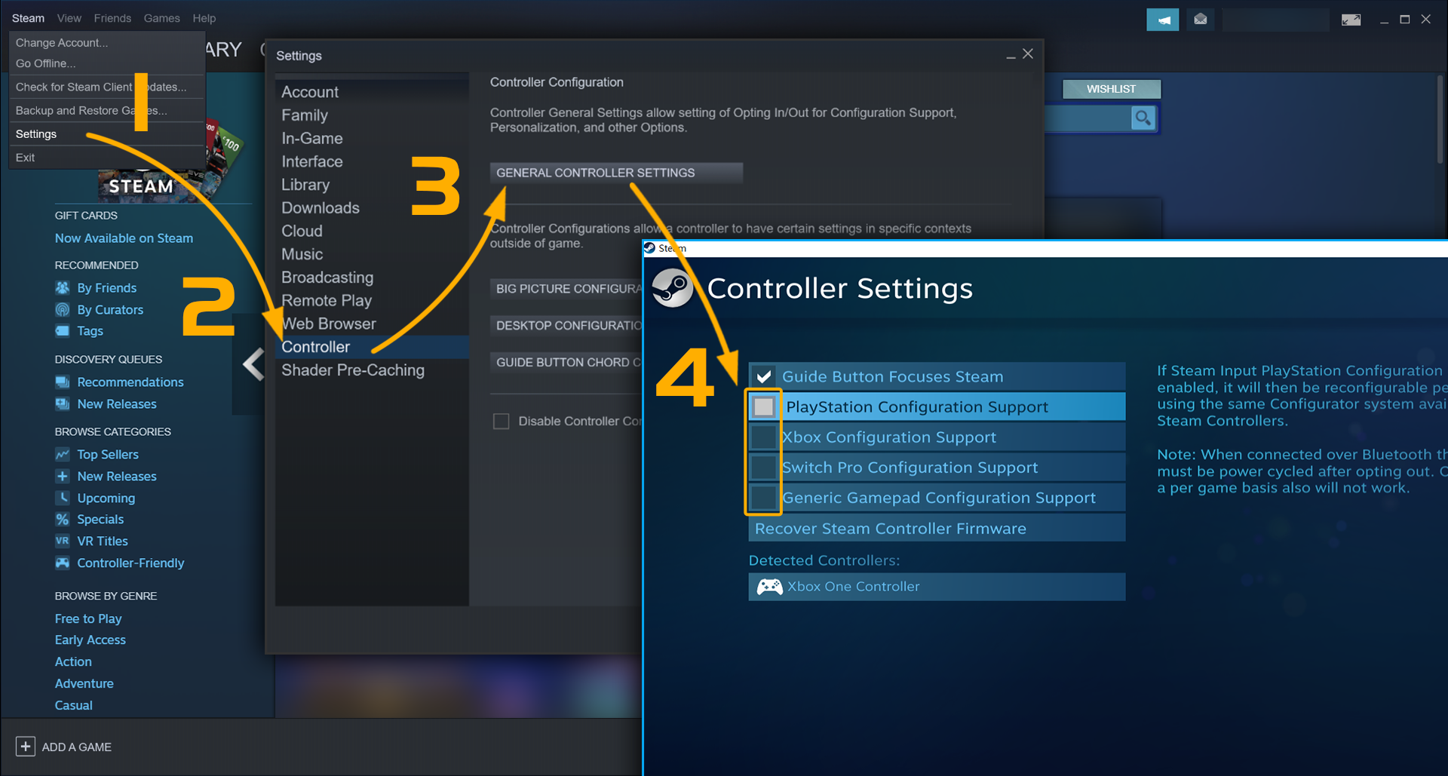The image size is (1448, 776).
Task: Click the Steam logo in Controller Settings
Action: pyautogui.click(x=671, y=288)
